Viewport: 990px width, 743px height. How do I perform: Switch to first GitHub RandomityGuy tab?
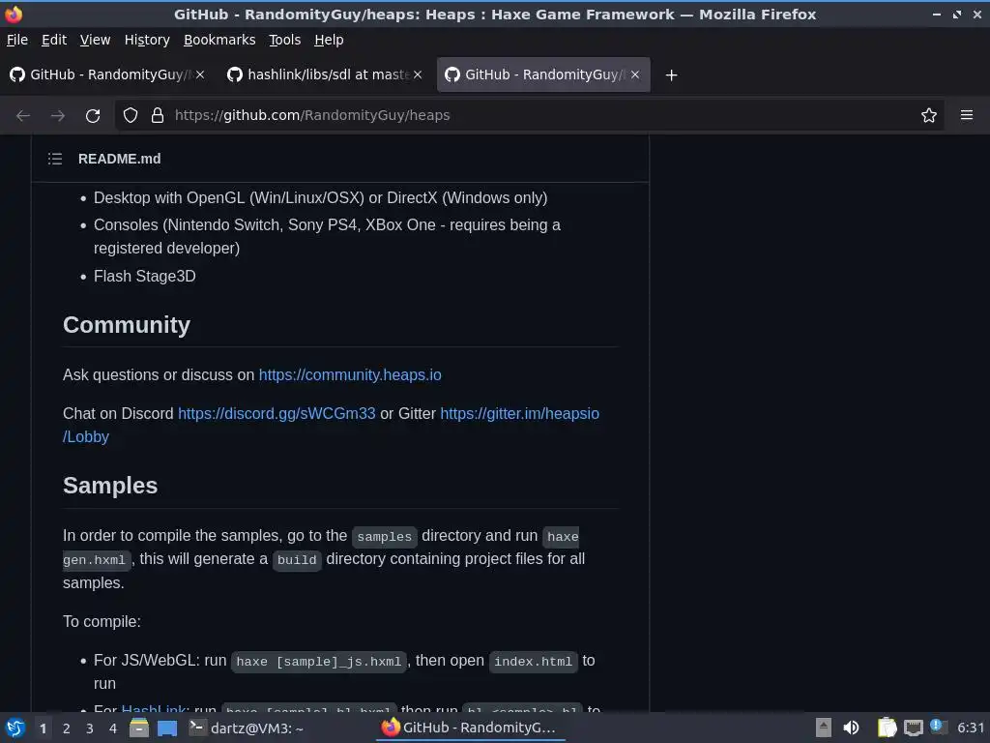pos(107,74)
